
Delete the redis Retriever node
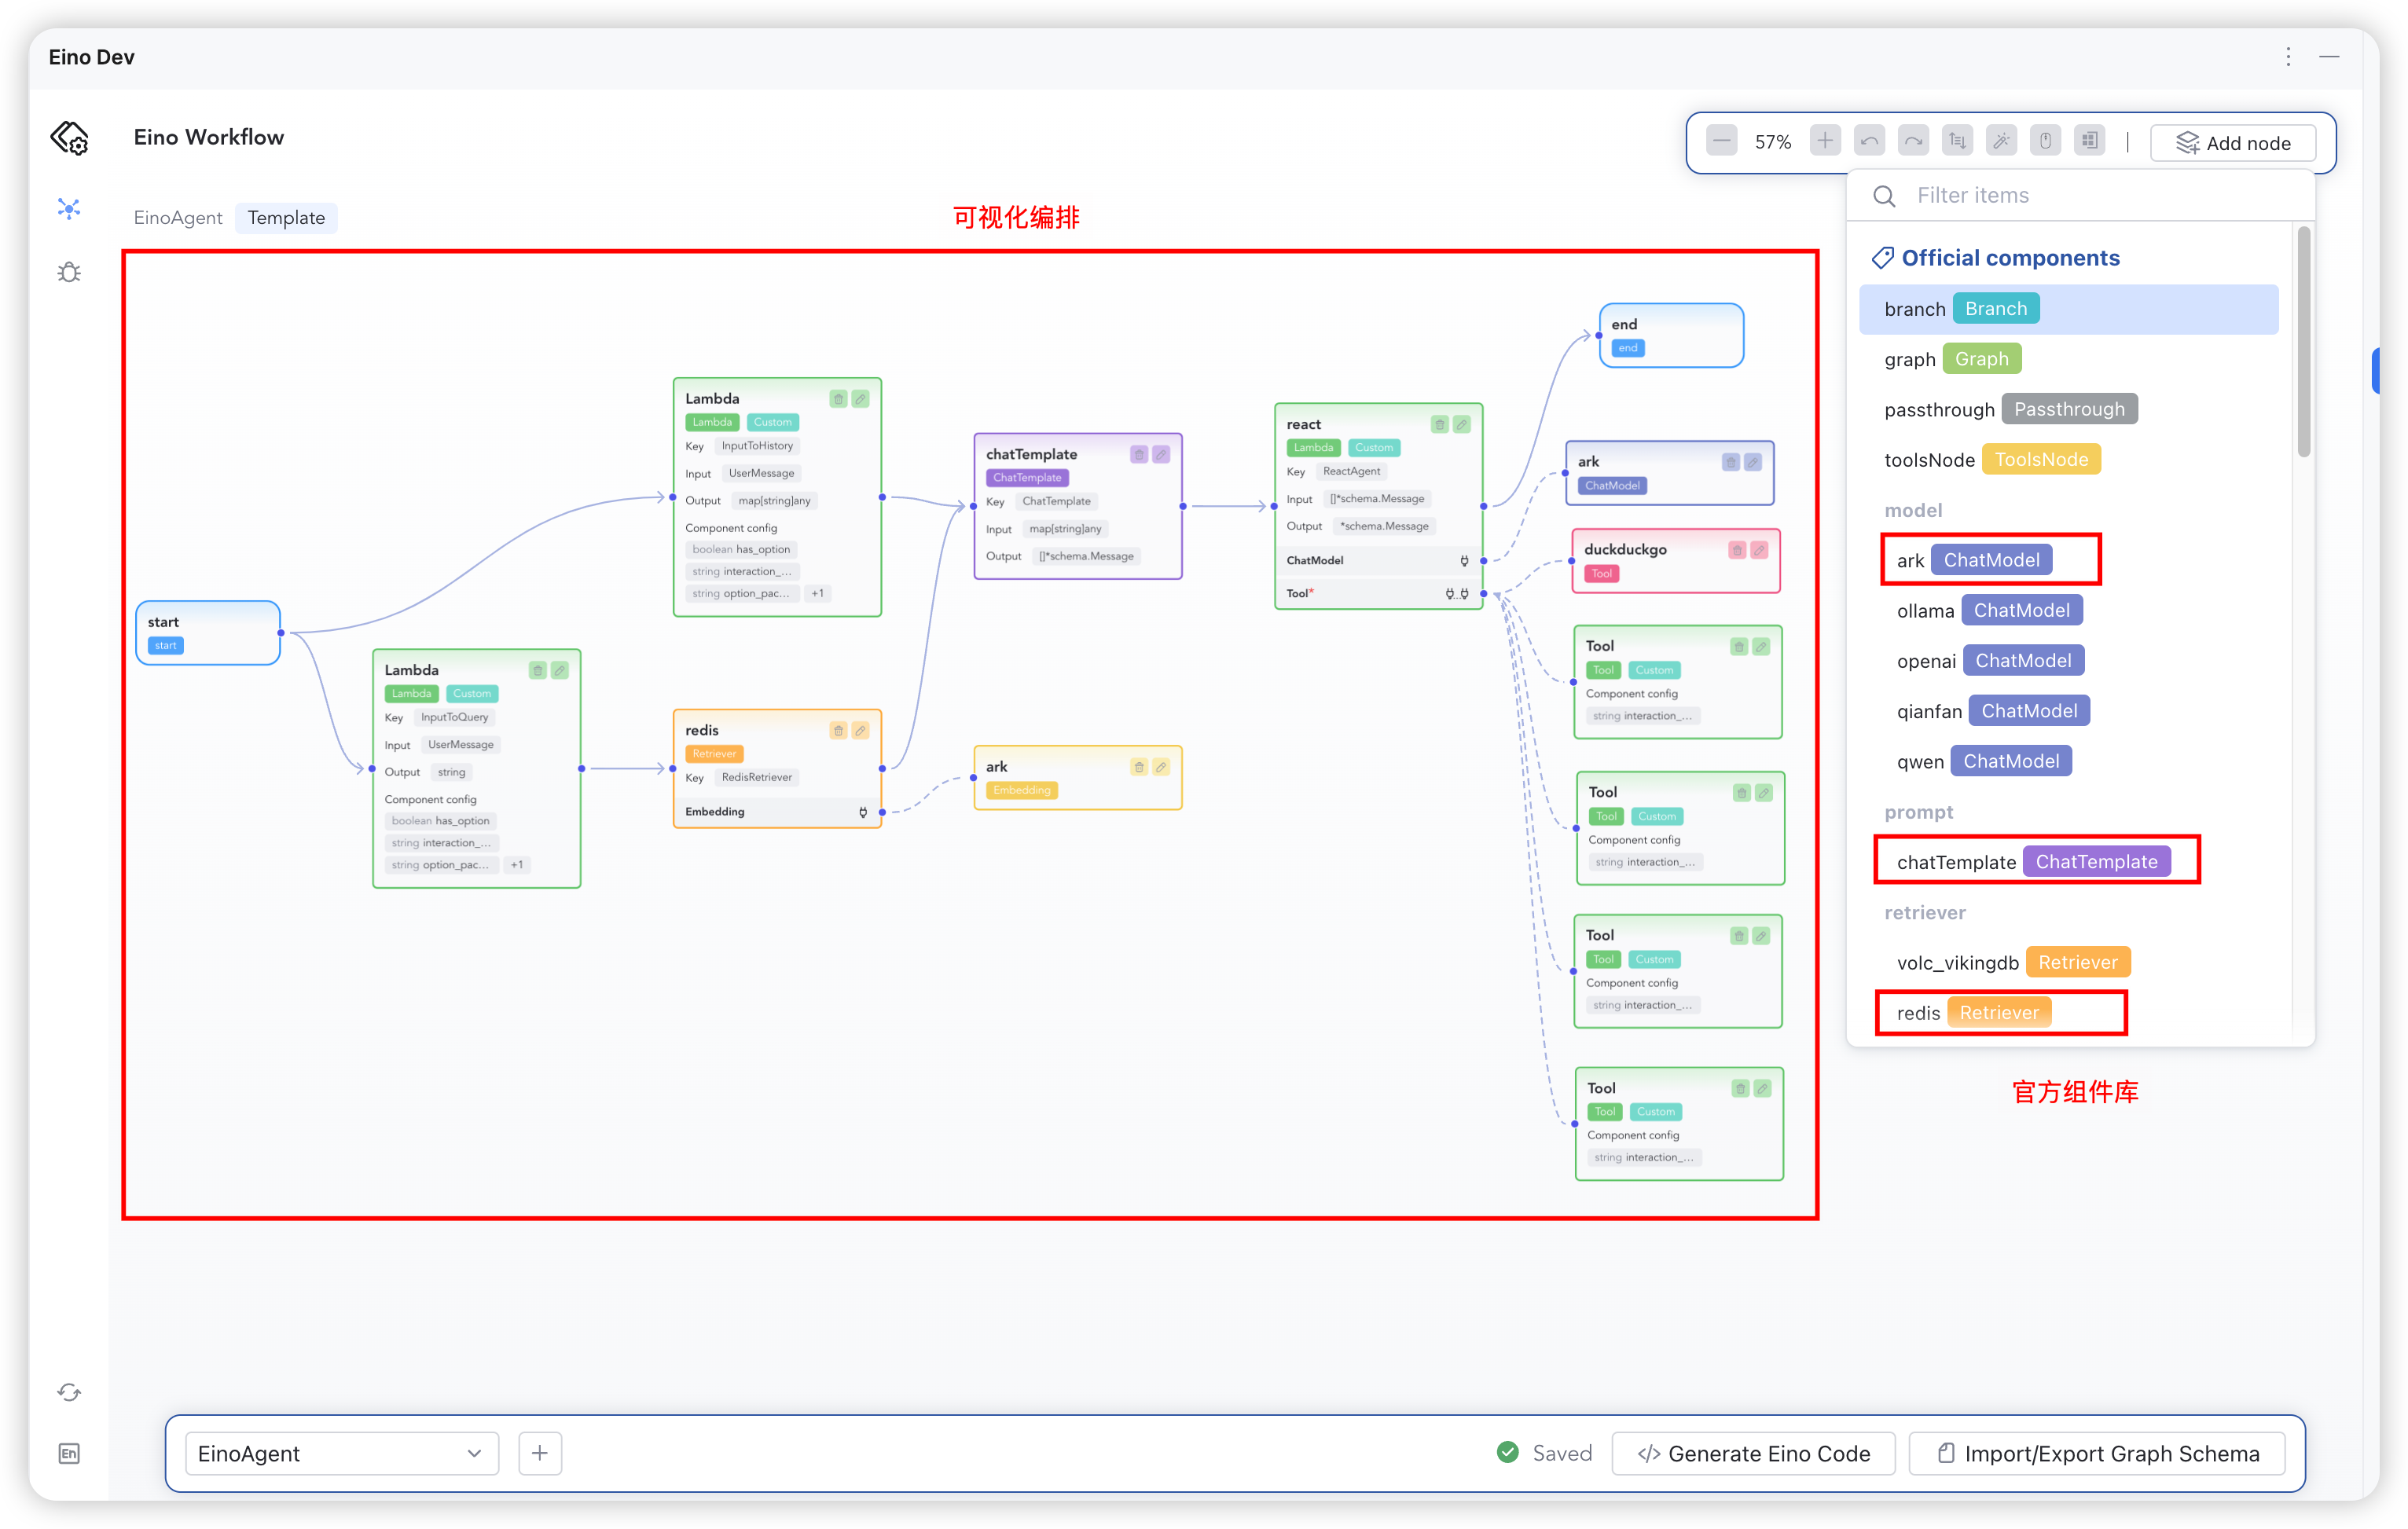(838, 731)
